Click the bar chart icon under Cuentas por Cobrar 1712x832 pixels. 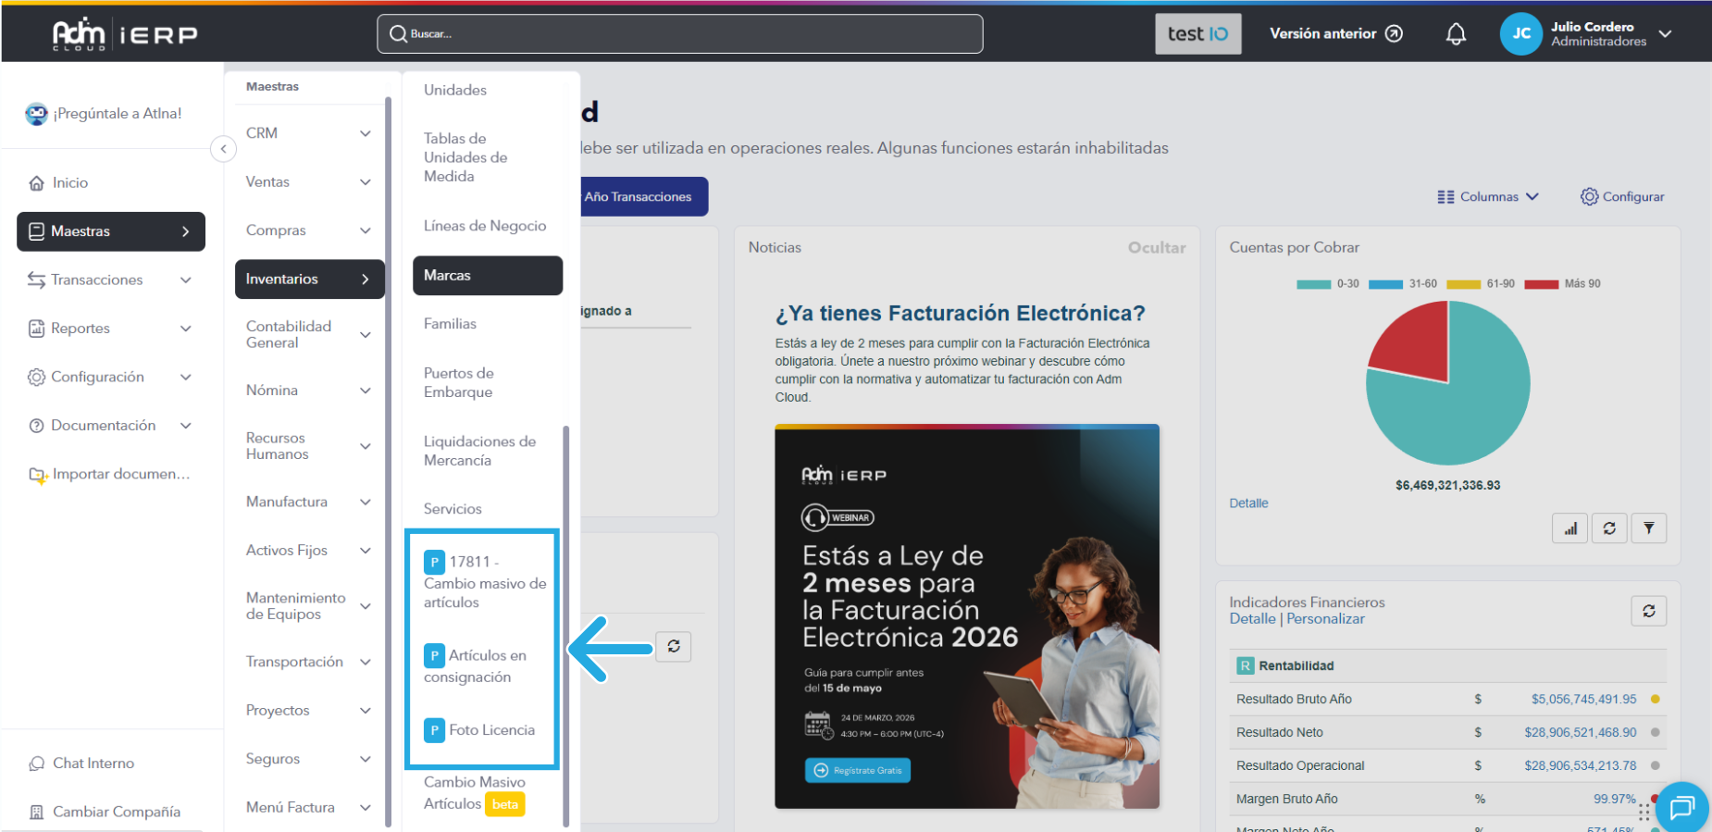(x=1570, y=528)
